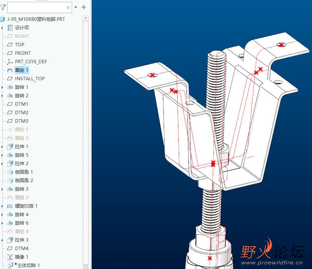Click the model tree filter funnel icon
Image resolution: width=312 pixels, height=269 pixels.
(x=3, y=8)
